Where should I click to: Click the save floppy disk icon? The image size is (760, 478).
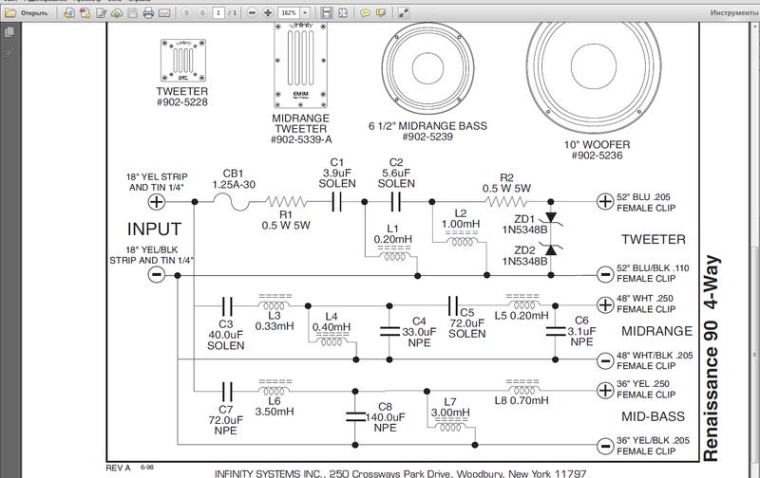[132, 13]
